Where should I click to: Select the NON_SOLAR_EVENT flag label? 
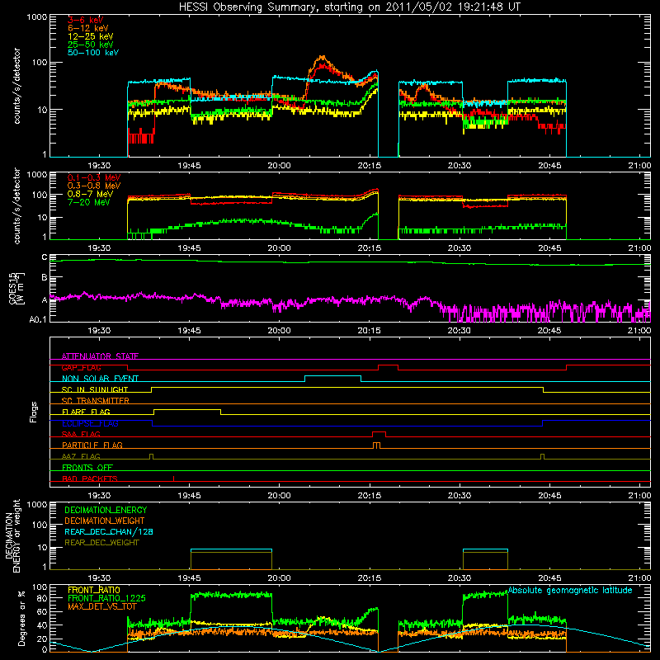[100, 379]
